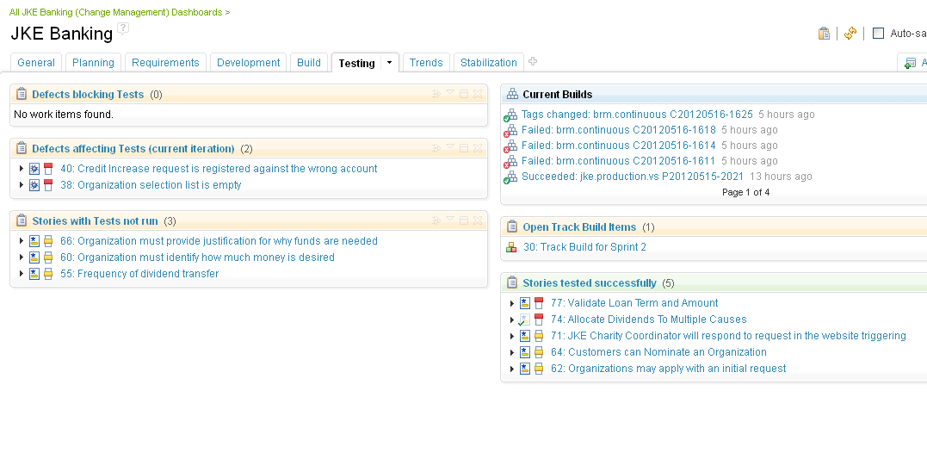Click Page 1 of 4 pager text
Image resolution: width=927 pixels, height=453 pixels.
(x=745, y=192)
